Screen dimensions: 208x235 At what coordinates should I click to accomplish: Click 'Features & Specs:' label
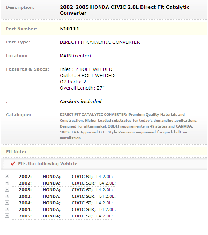[27, 69]
